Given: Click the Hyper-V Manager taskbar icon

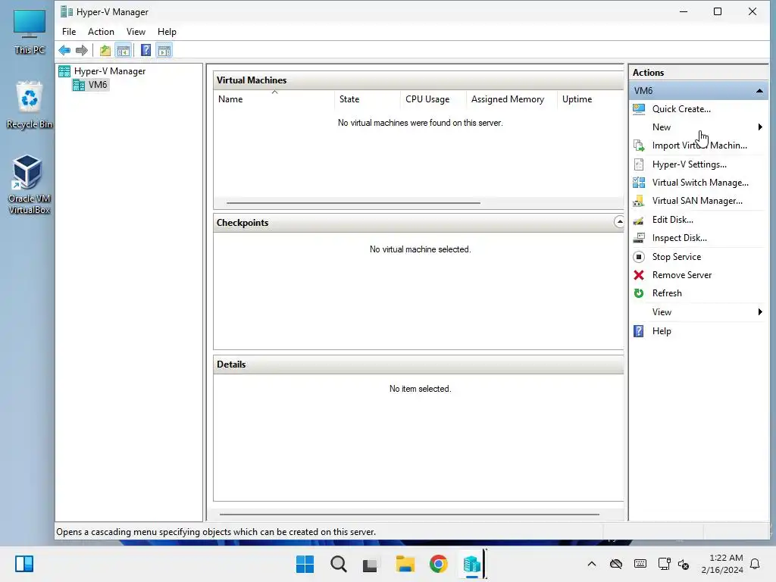Looking at the screenshot, I should click(471, 564).
